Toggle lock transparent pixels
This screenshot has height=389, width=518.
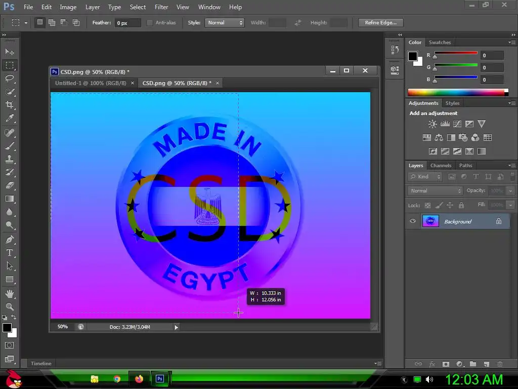[x=427, y=206]
